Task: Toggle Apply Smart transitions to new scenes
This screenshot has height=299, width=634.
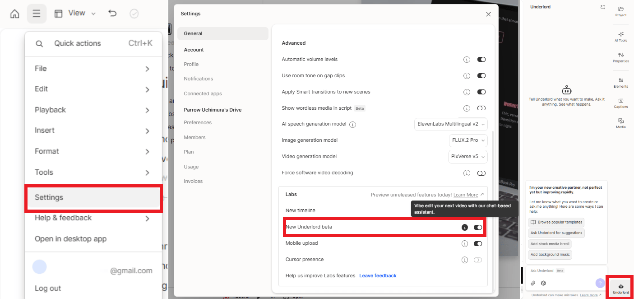Action: (481, 92)
